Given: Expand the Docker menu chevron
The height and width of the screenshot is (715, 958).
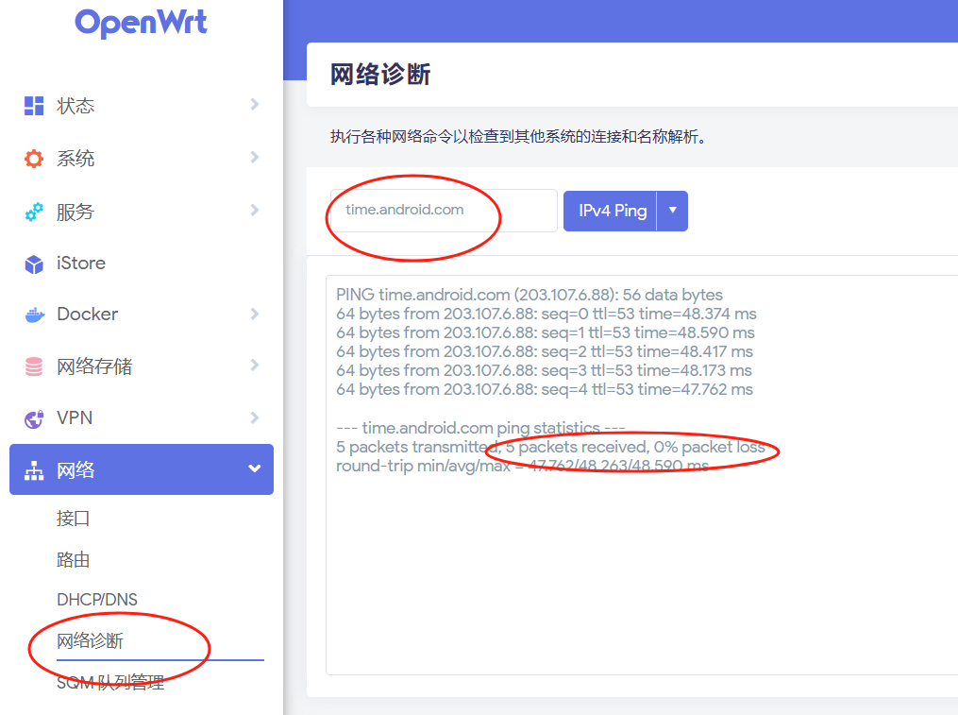Looking at the screenshot, I should [x=255, y=314].
